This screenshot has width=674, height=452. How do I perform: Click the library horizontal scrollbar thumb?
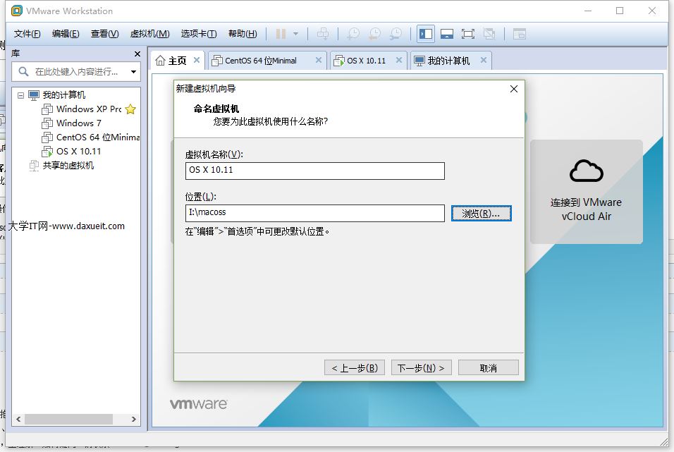coord(69,419)
